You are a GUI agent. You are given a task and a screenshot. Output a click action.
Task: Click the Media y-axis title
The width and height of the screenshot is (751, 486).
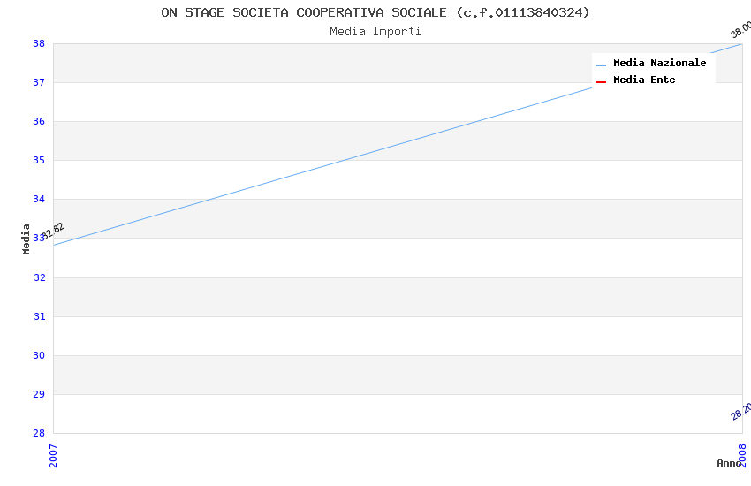(x=26, y=239)
